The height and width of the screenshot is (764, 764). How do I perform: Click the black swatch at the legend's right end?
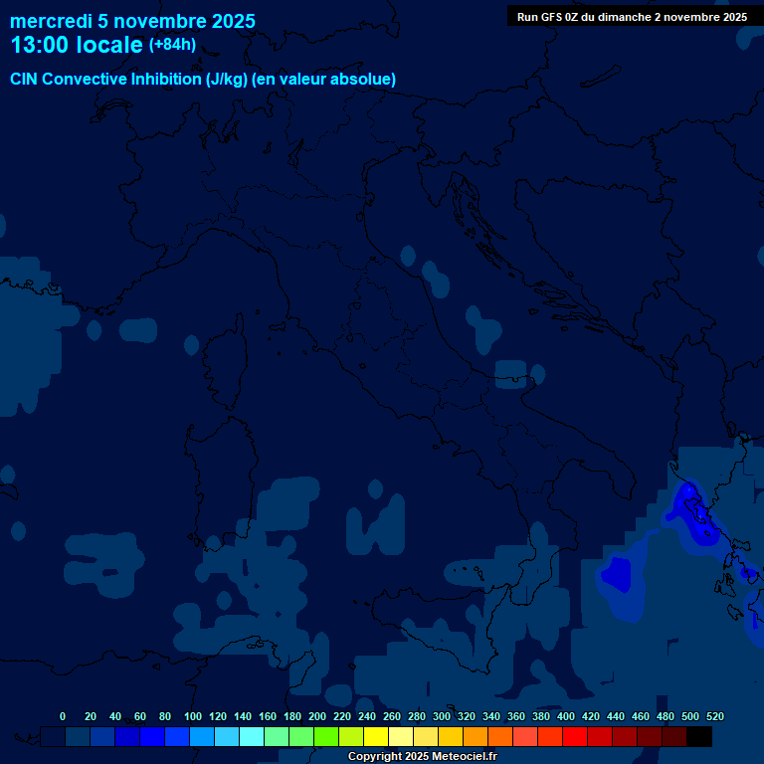699,737
